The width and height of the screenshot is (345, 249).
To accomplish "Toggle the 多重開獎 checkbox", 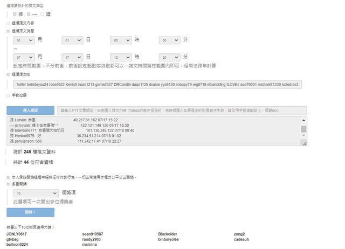I will pos(8,184).
